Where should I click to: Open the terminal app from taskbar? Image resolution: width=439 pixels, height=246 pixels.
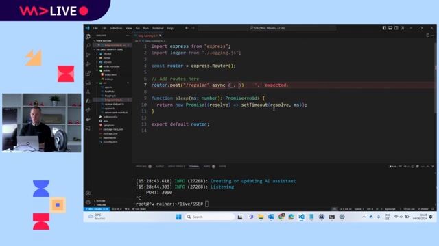pyautogui.click(x=332, y=217)
